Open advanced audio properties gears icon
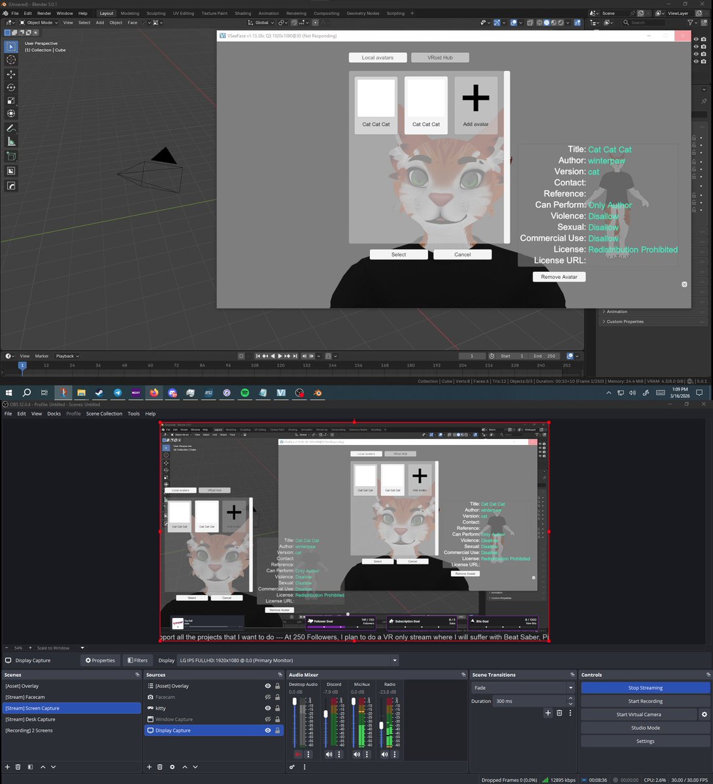The height and width of the screenshot is (784, 713). pos(292,767)
